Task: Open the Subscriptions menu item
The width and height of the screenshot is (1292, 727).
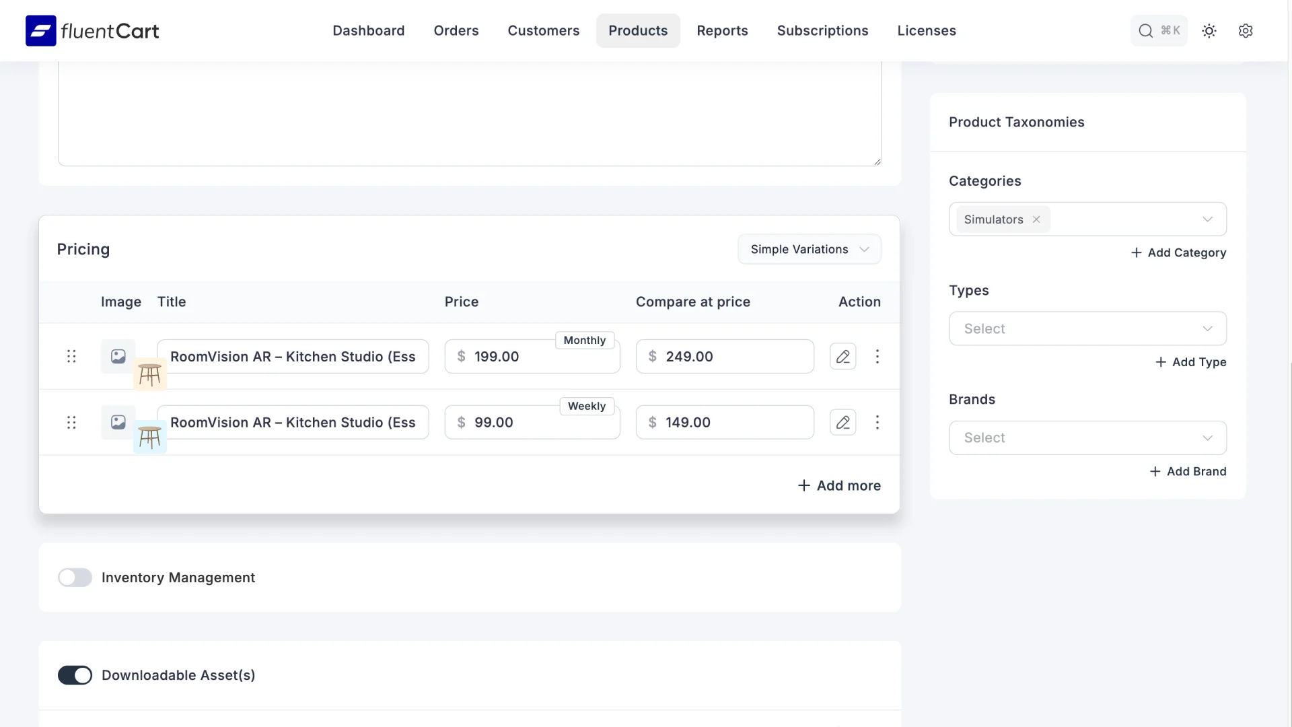Action: pyautogui.click(x=822, y=31)
